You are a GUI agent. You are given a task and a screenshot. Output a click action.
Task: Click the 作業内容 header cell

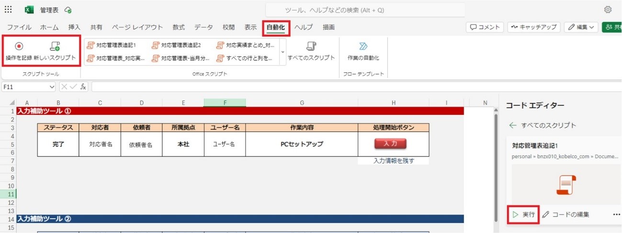(x=302, y=127)
